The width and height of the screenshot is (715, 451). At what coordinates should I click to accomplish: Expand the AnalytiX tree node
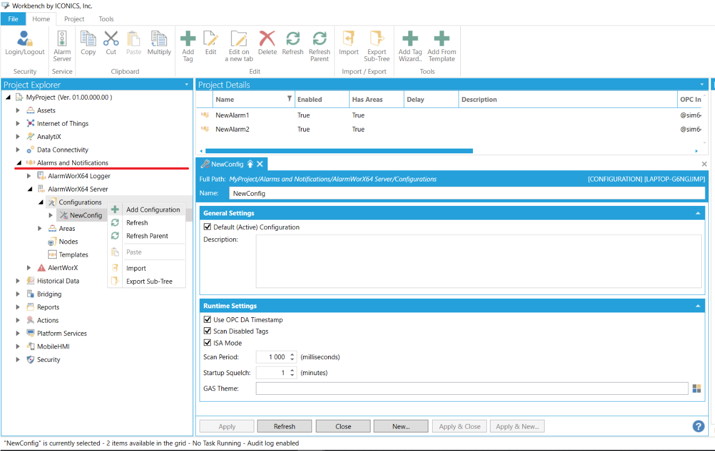coord(18,137)
